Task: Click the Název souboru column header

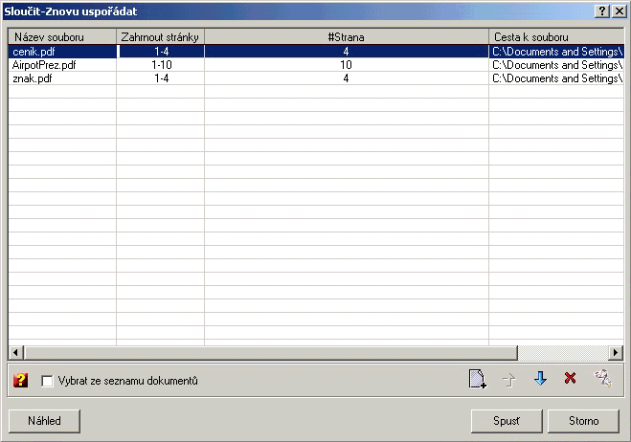Action: [62, 37]
